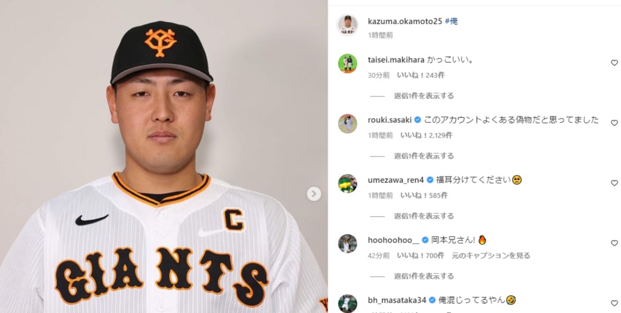Like bh_masataka34's comment with heart icon
The image size is (621, 313).
[x=614, y=303]
